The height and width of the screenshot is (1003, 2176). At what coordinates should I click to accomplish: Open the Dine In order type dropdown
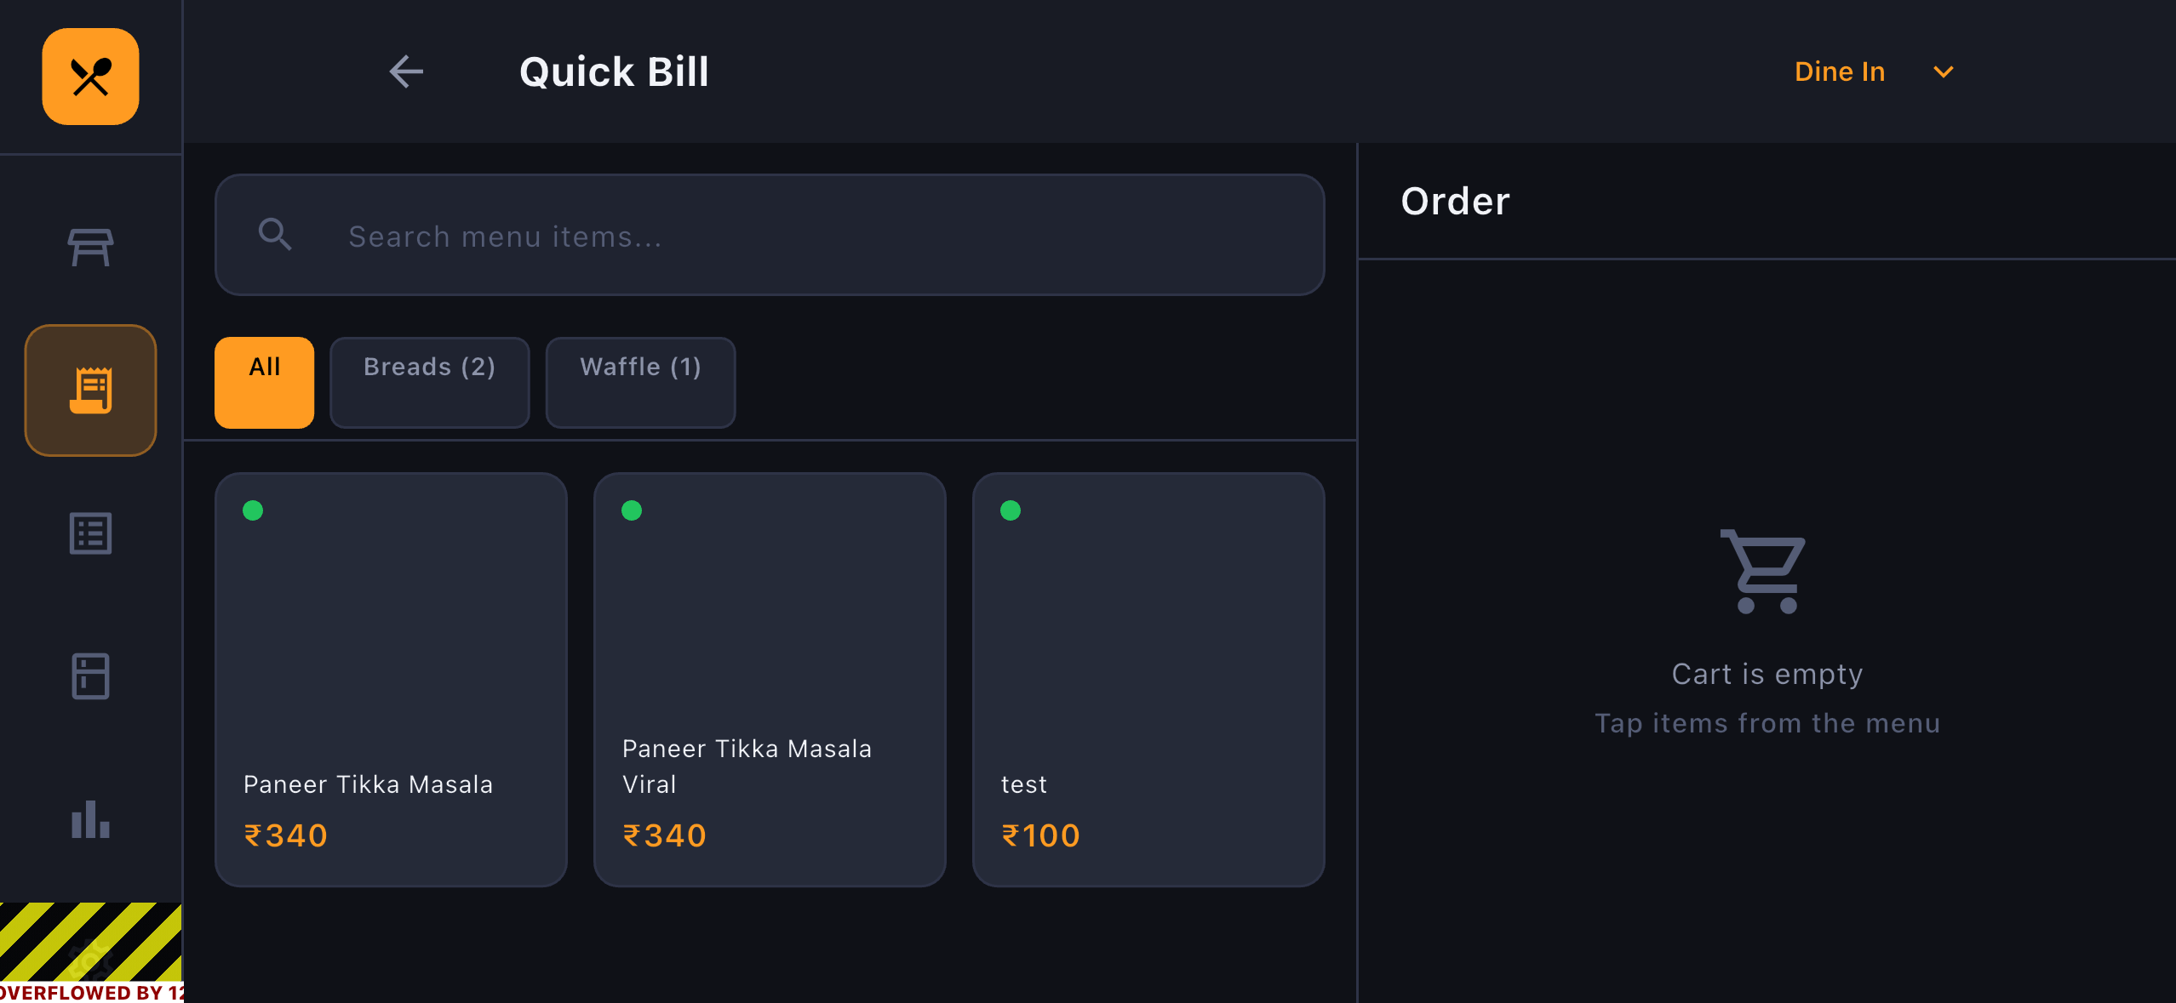click(x=1840, y=71)
